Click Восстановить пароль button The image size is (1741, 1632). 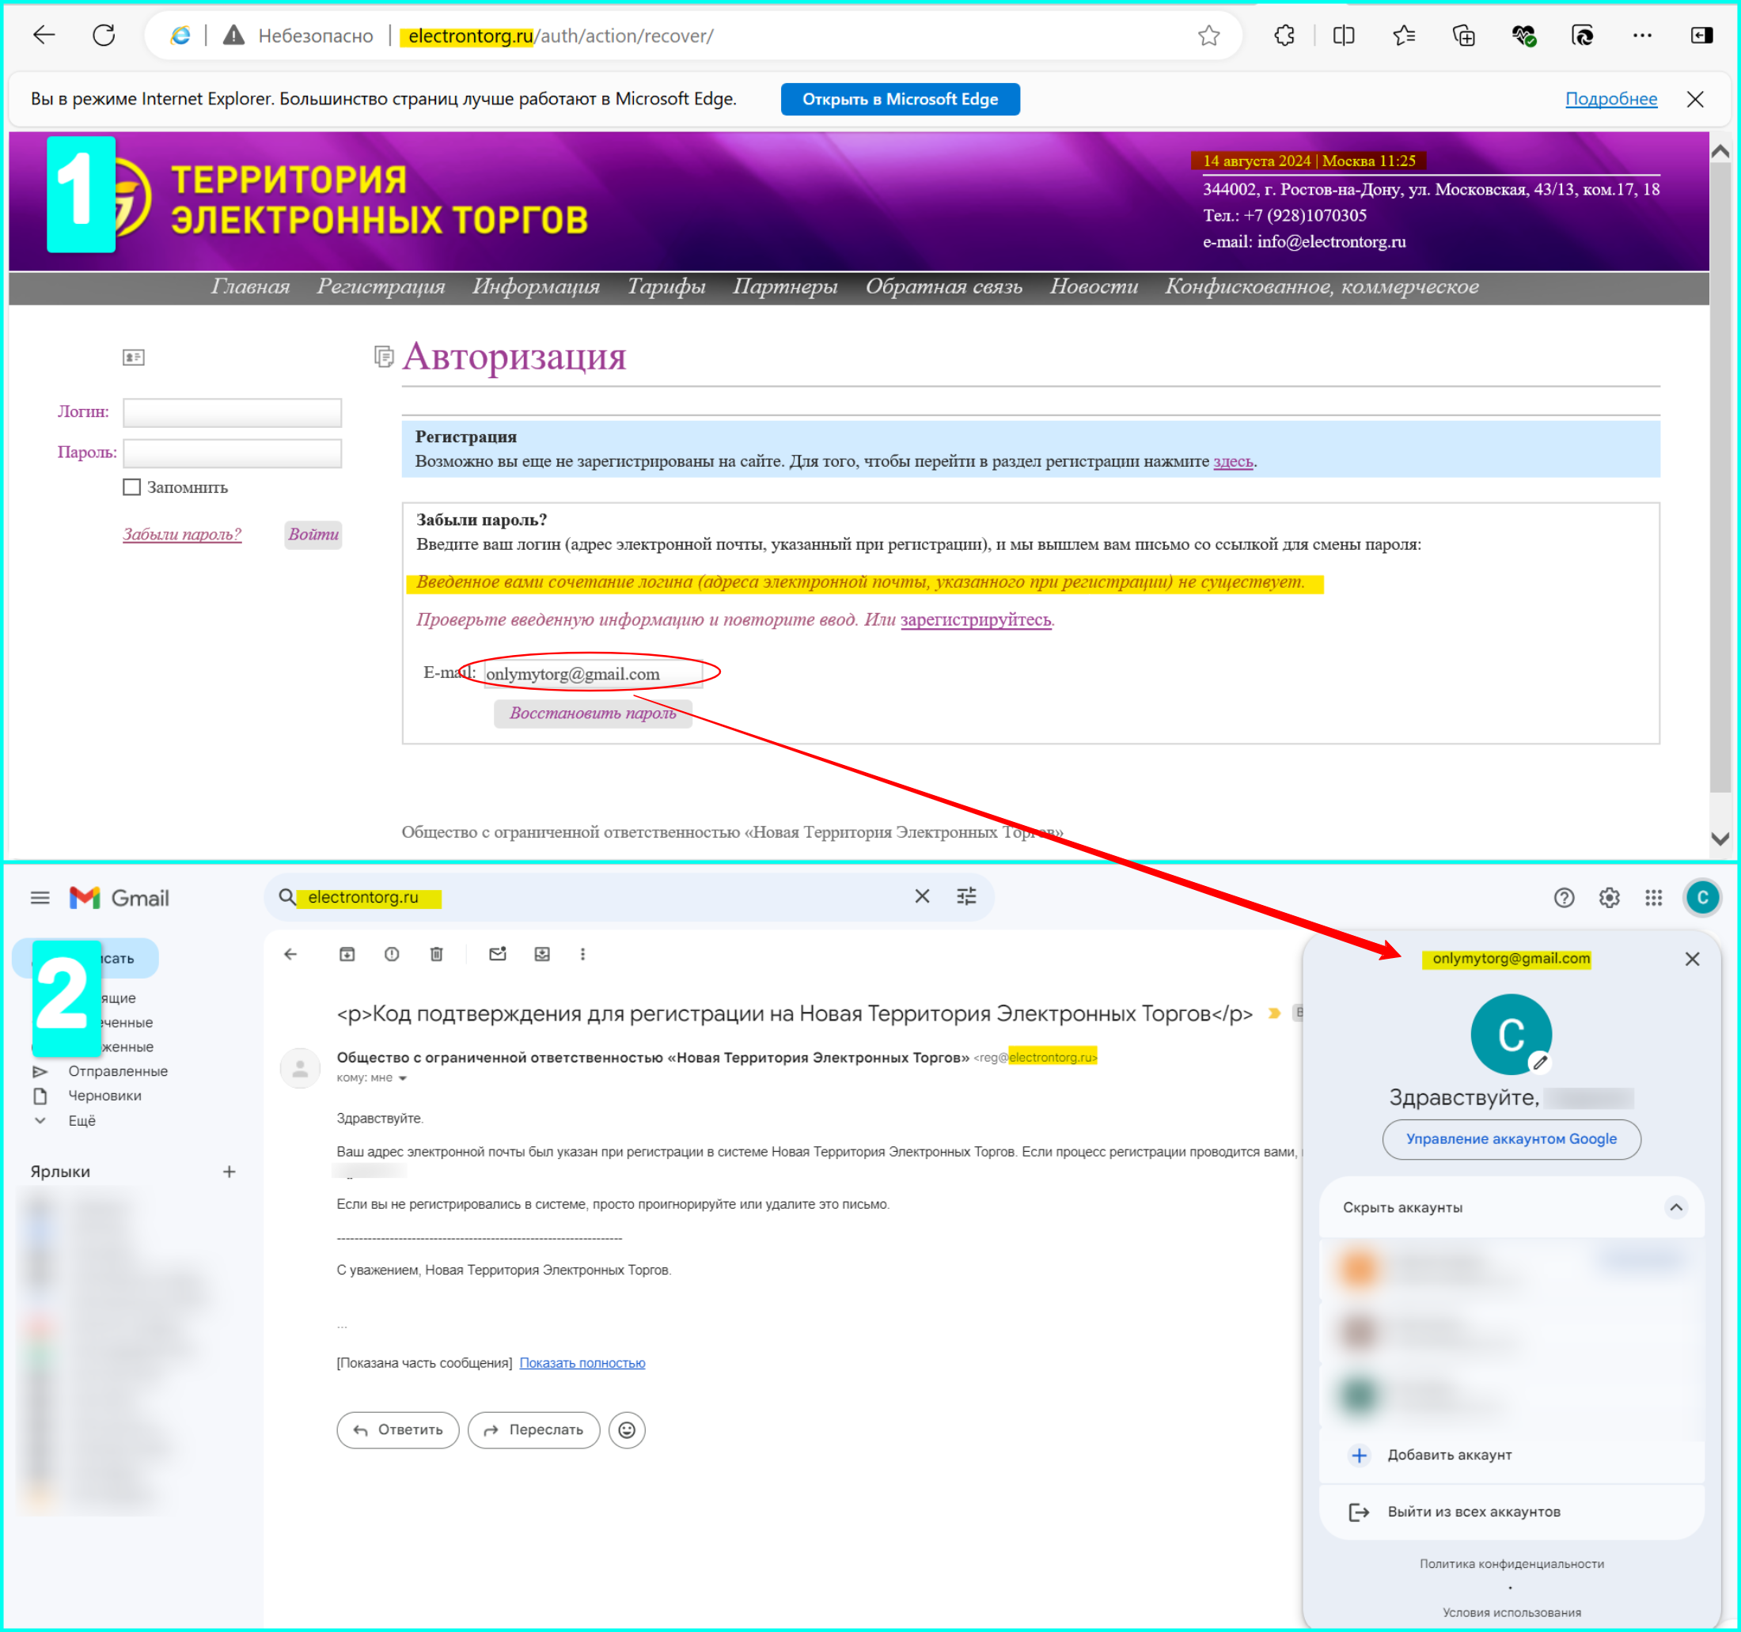tap(593, 713)
